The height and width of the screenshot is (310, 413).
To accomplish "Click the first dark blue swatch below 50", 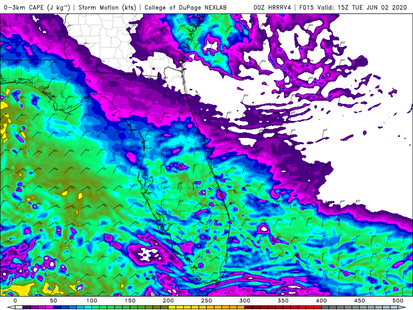I will point(57,307).
